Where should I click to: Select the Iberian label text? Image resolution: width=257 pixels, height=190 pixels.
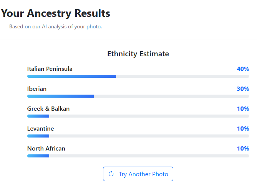[x=37, y=89]
